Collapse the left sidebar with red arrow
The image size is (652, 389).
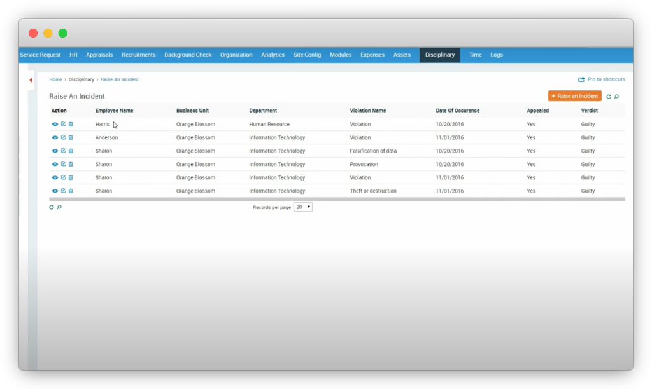[31, 80]
